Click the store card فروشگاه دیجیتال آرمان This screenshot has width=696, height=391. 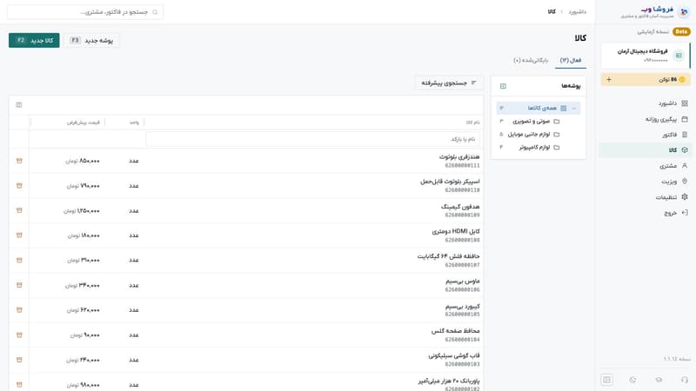(x=646, y=56)
